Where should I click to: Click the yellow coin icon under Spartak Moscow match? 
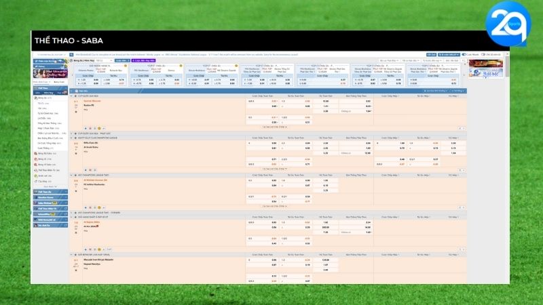99,128
